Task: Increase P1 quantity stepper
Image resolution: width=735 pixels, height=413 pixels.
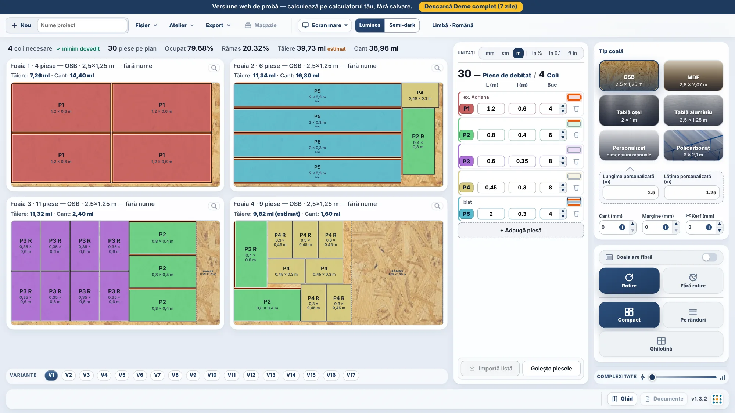Action: point(563,106)
